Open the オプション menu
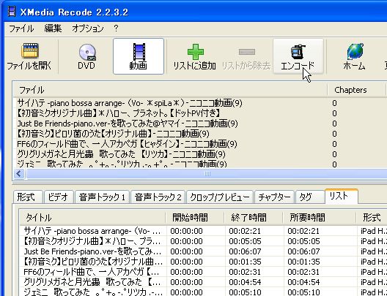This screenshot has height=296, width=387. pyautogui.click(x=88, y=29)
